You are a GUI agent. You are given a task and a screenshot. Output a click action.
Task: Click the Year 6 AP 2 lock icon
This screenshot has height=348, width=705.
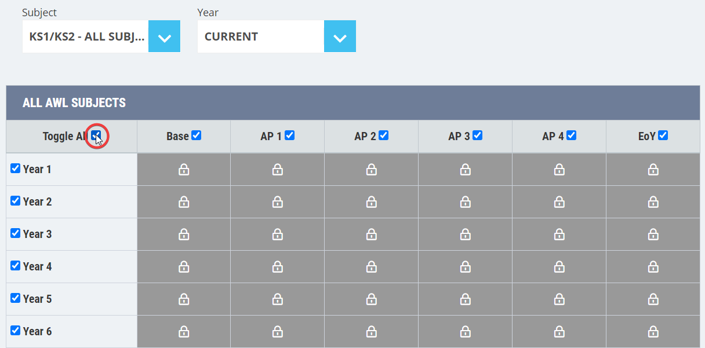pyautogui.click(x=372, y=331)
